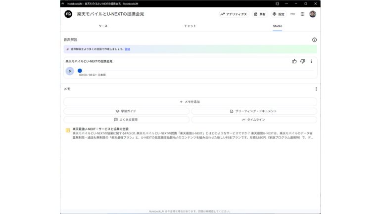The height and width of the screenshot is (214, 381).
Task: Open the メモ section more options menu
Action: (x=316, y=89)
